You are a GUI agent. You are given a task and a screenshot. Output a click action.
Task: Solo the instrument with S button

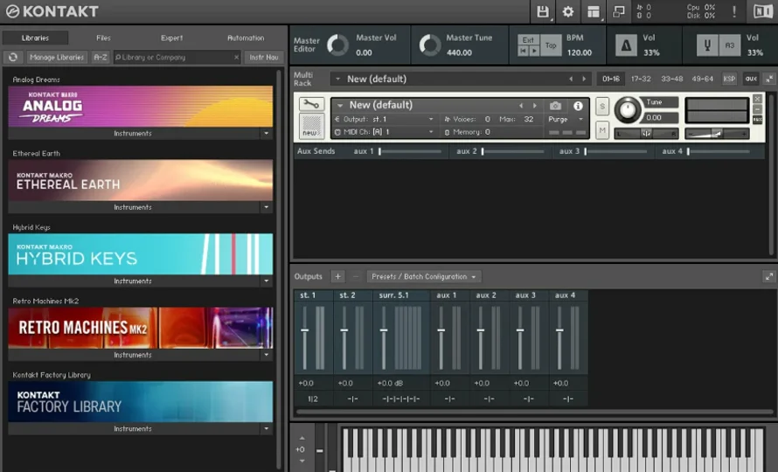(x=602, y=107)
